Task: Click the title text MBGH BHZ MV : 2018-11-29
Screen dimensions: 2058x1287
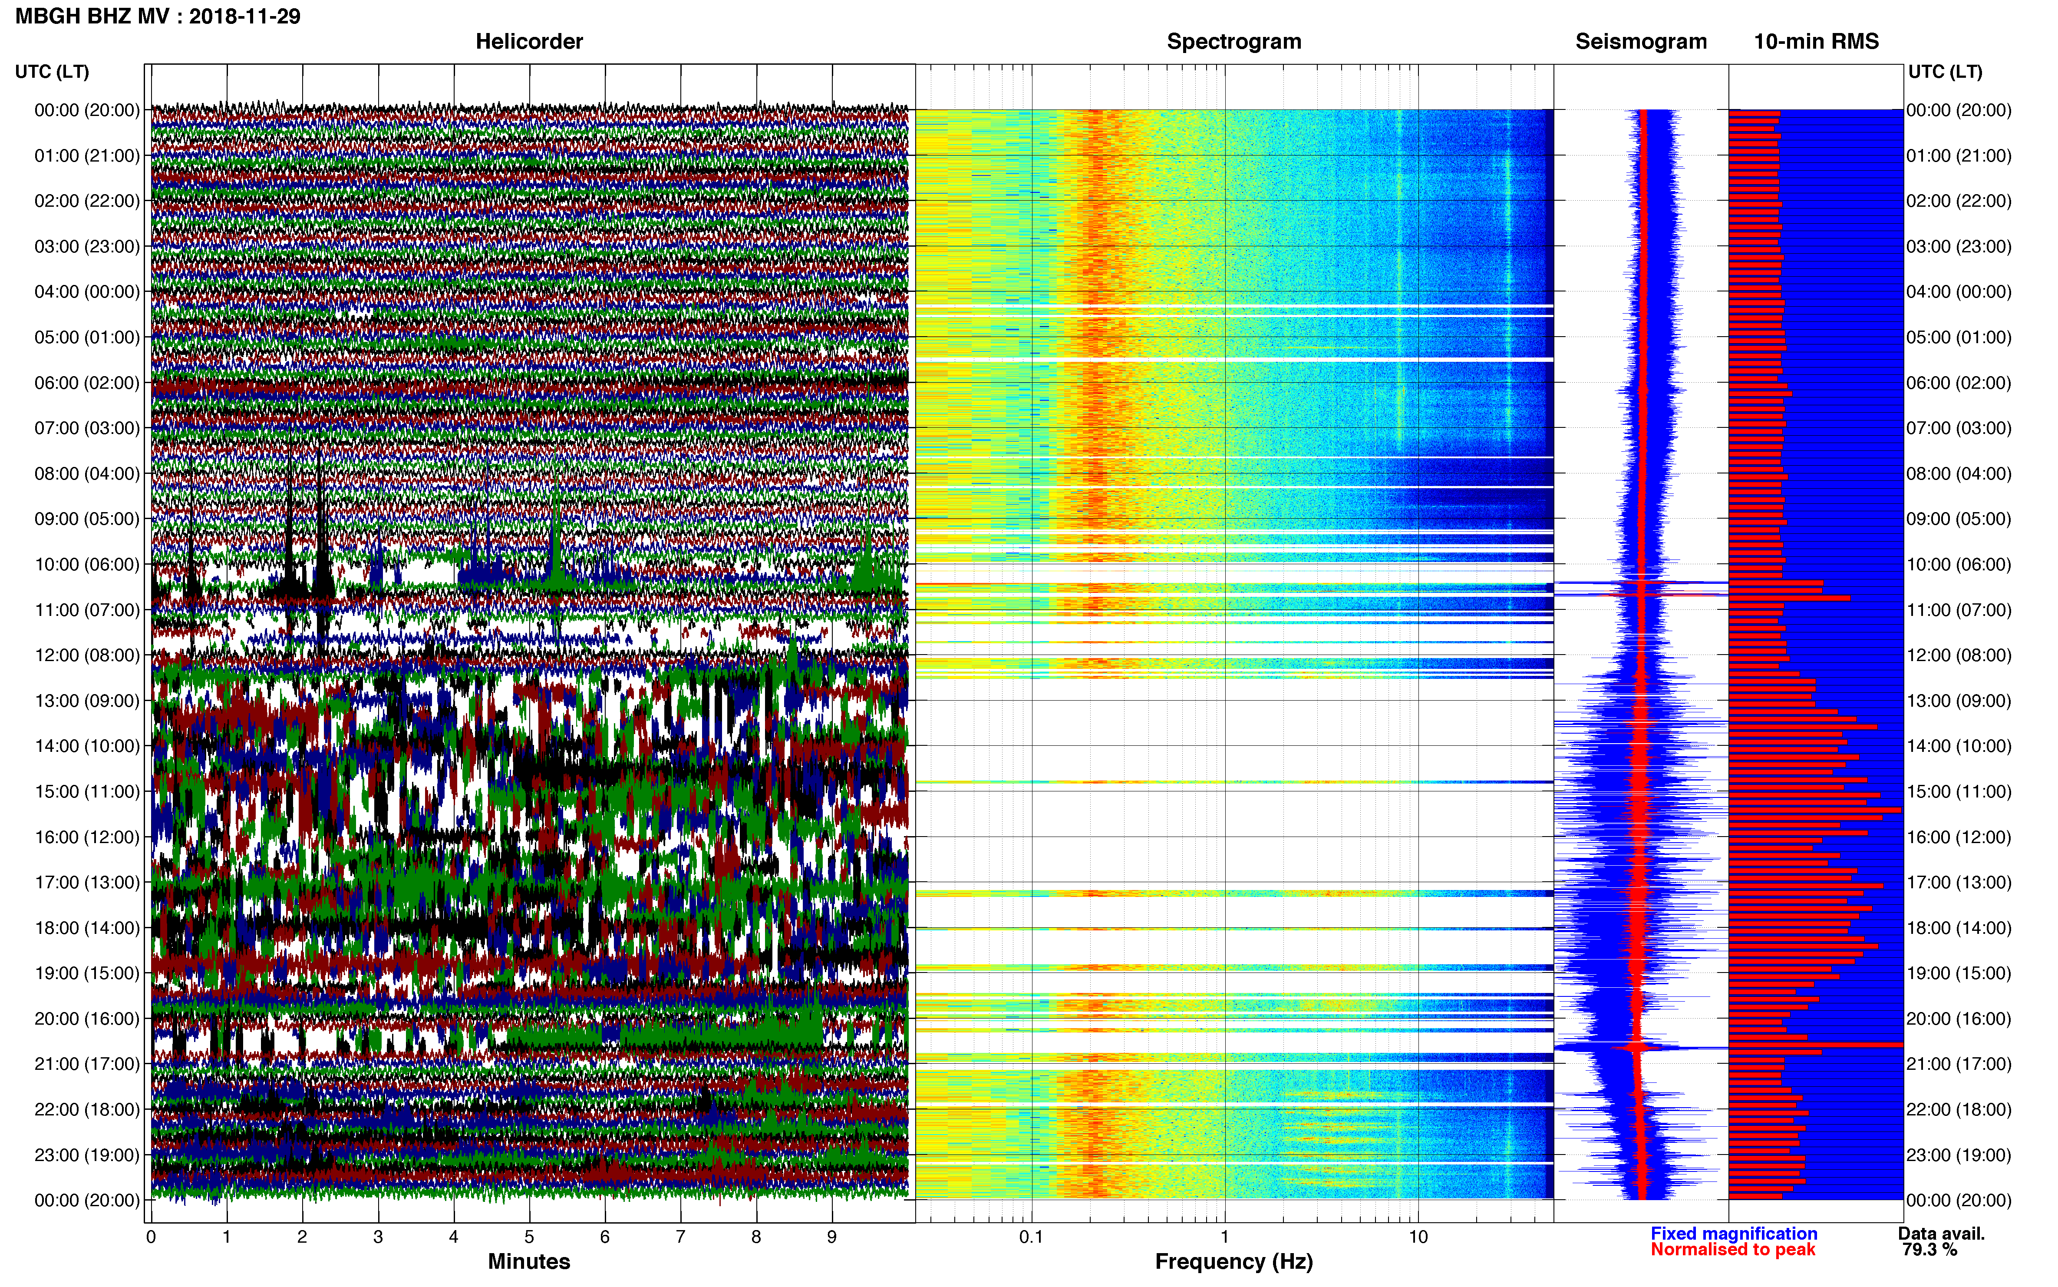Action: coord(158,16)
